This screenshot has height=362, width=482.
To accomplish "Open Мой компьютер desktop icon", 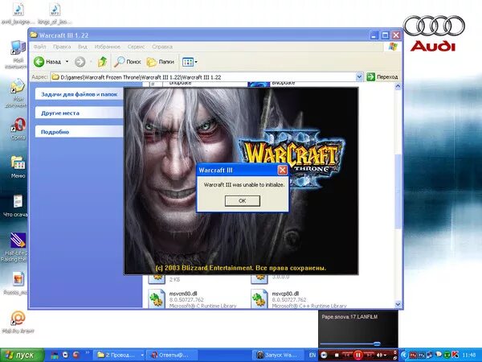I will tap(18, 53).
